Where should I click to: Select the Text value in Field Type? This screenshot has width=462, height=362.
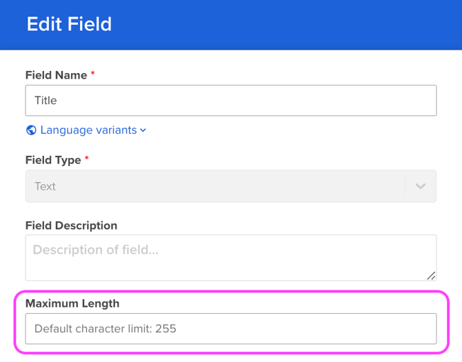tap(45, 186)
